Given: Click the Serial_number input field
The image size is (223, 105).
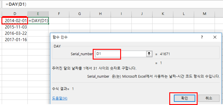Looking at the screenshot, I should (x=121, y=54).
